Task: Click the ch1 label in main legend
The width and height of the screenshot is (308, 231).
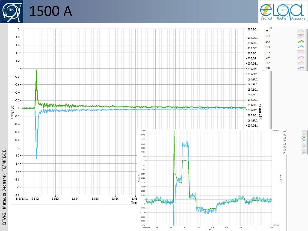Action: pos(267,31)
